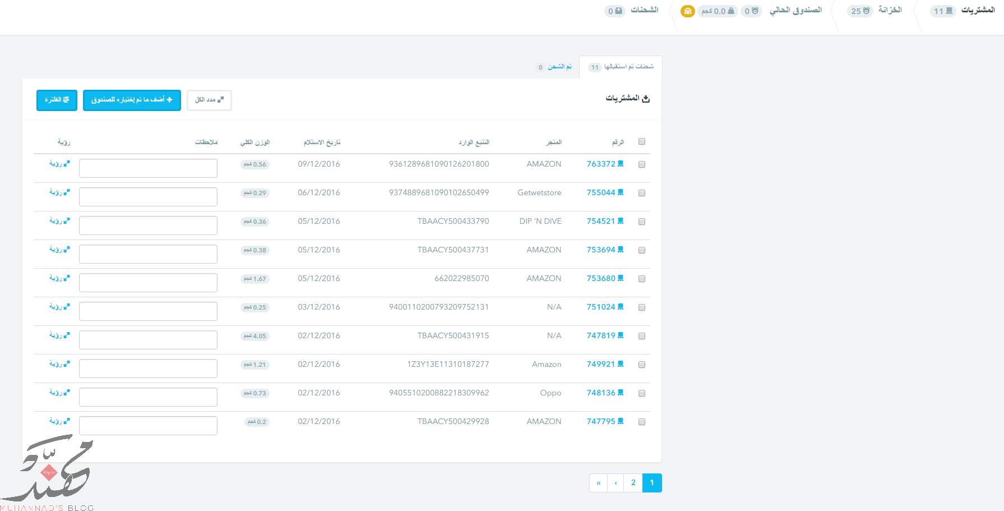
Task: Click the 0.0 kg weight badge
Action: pyautogui.click(x=718, y=11)
